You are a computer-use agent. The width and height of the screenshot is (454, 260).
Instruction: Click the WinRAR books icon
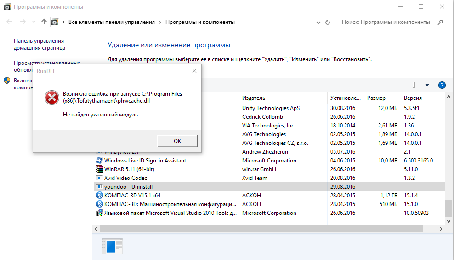pyautogui.click(x=99, y=169)
